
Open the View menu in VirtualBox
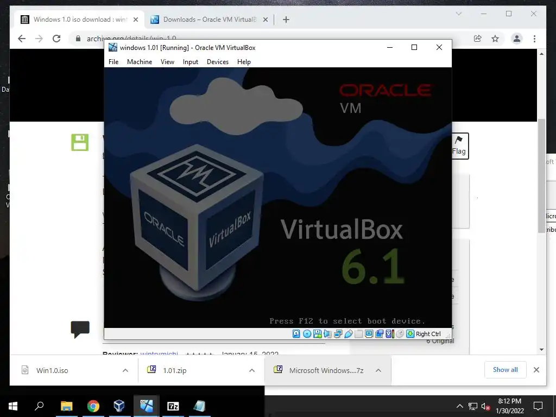(x=167, y=62)
